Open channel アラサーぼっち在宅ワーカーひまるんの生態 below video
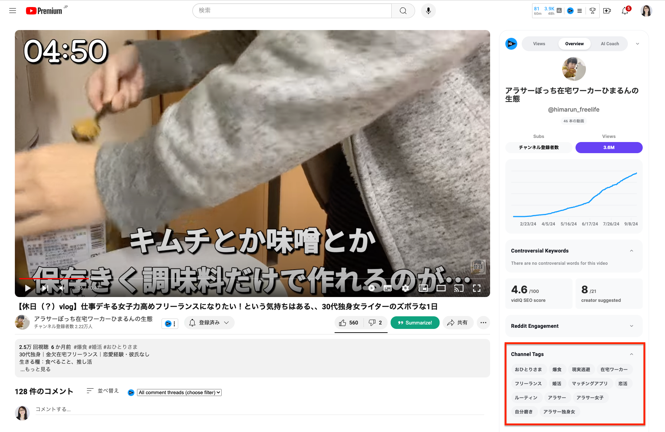Viewport: 665px width, 432px height. (93, 319)
